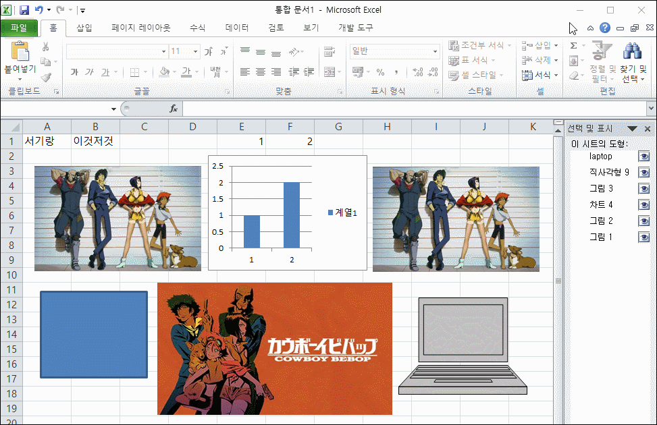
Task: Close the 선택 및 표시 pane
Action: pos(648,129)
